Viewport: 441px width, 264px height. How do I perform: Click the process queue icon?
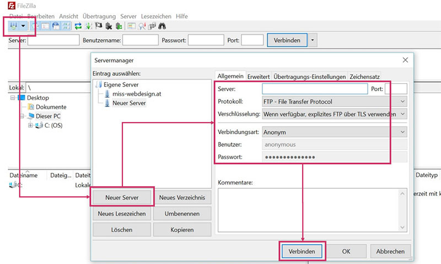pos(88,26)
